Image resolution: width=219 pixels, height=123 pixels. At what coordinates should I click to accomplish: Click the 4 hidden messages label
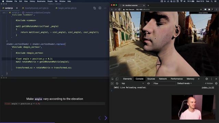(209, 83)
